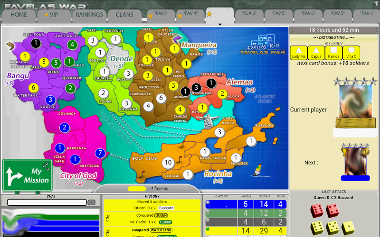Image resolution: width=380 pixels, height=237 pixels.
Task: Open the CLANS tab
Action: 124,15
